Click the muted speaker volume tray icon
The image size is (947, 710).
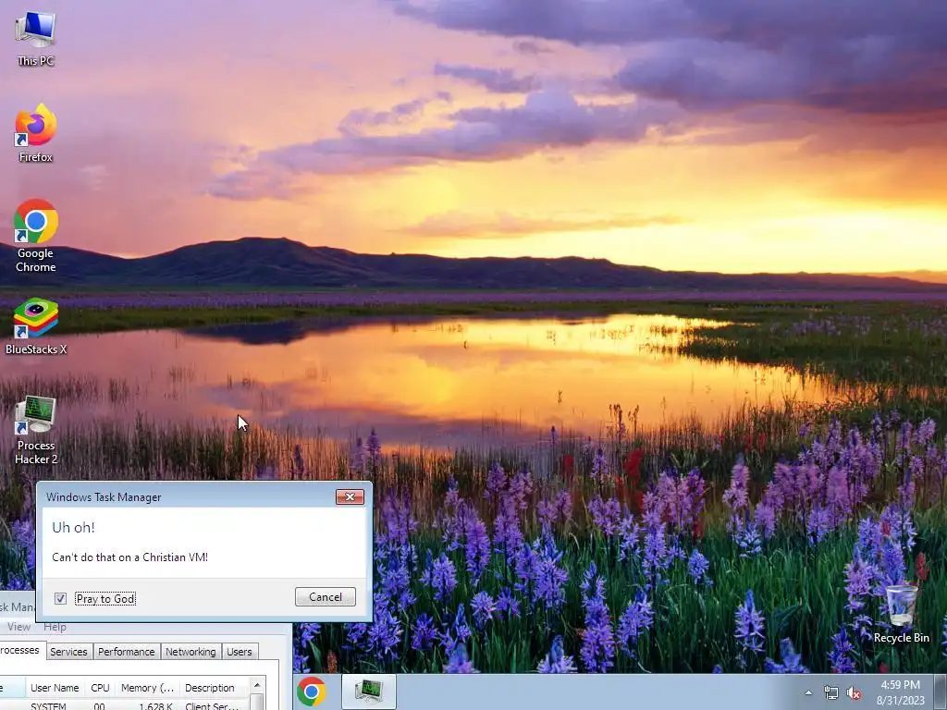pos(854,693)
